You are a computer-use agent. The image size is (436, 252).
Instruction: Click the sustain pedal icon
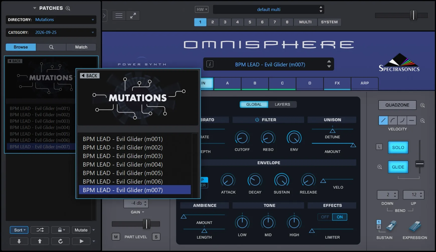tap(391, 226)
